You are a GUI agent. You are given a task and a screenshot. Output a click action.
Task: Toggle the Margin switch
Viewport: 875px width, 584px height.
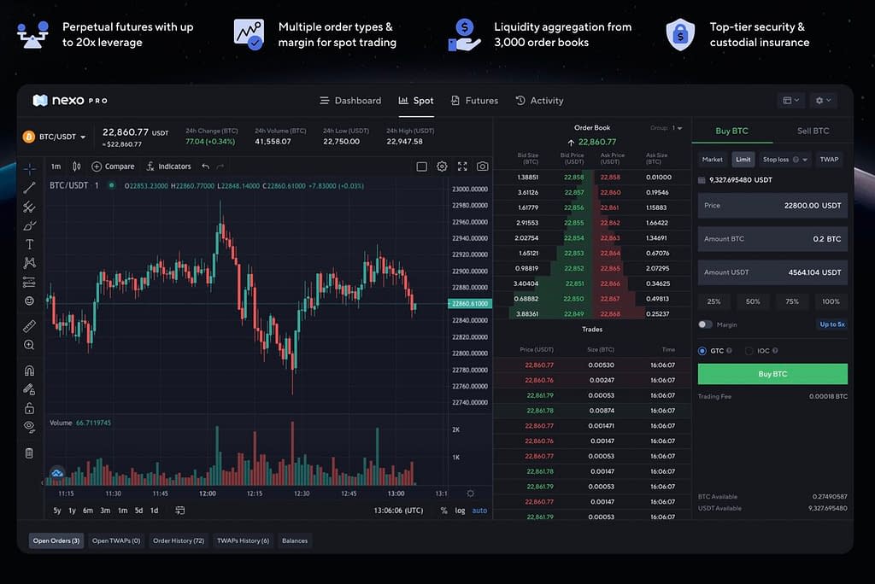705,324
